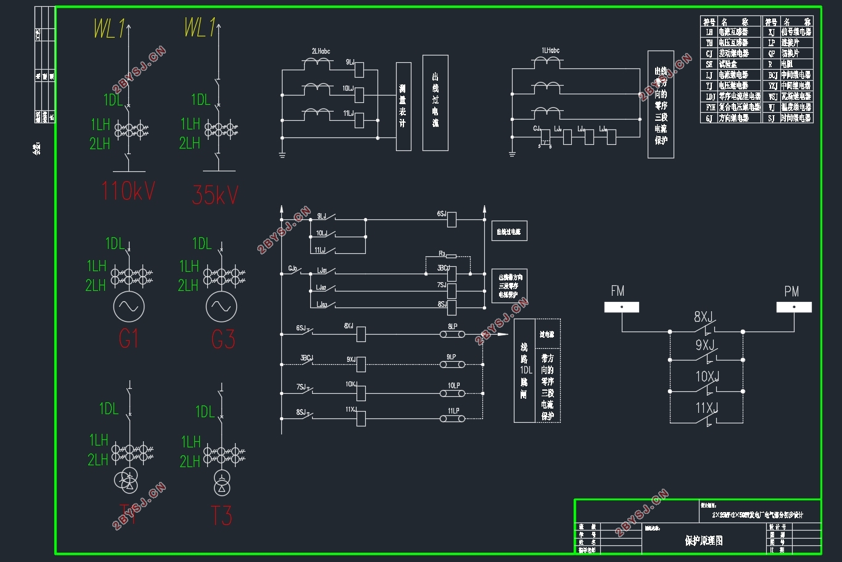Click legend row LH 电流互感器
Screen dimensions: 842x562
pyautogui.click(x=732, y=32)
